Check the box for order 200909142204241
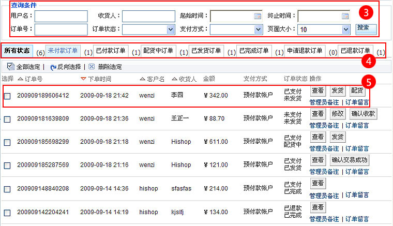 click(7, 213)
